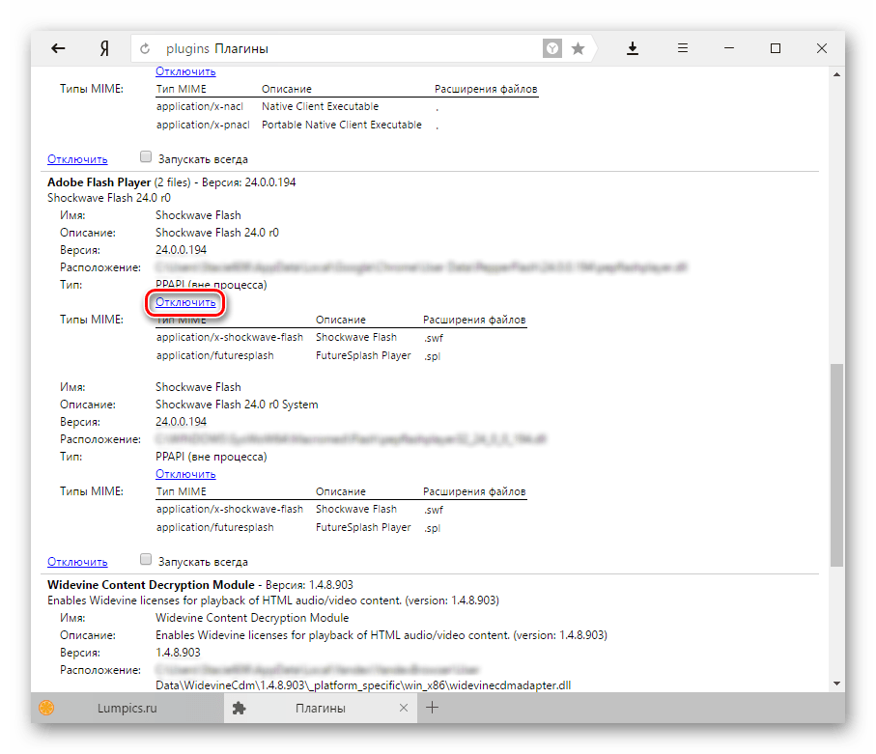Click the scrollbar down arrow
The width and height of the screenshot is (876, 754).
pyautogui.click(x=836, y=684)
